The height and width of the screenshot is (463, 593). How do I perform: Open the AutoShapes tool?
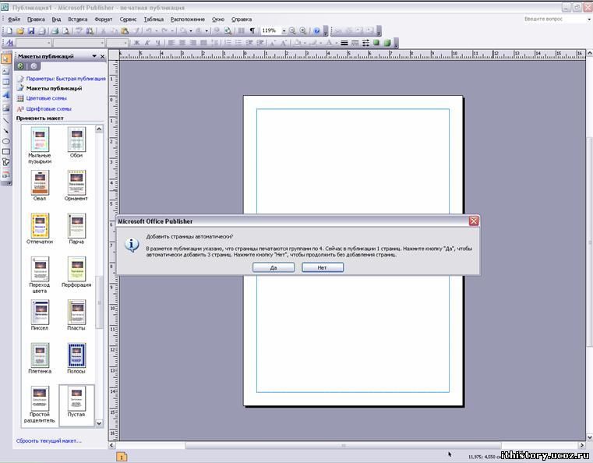5,162
